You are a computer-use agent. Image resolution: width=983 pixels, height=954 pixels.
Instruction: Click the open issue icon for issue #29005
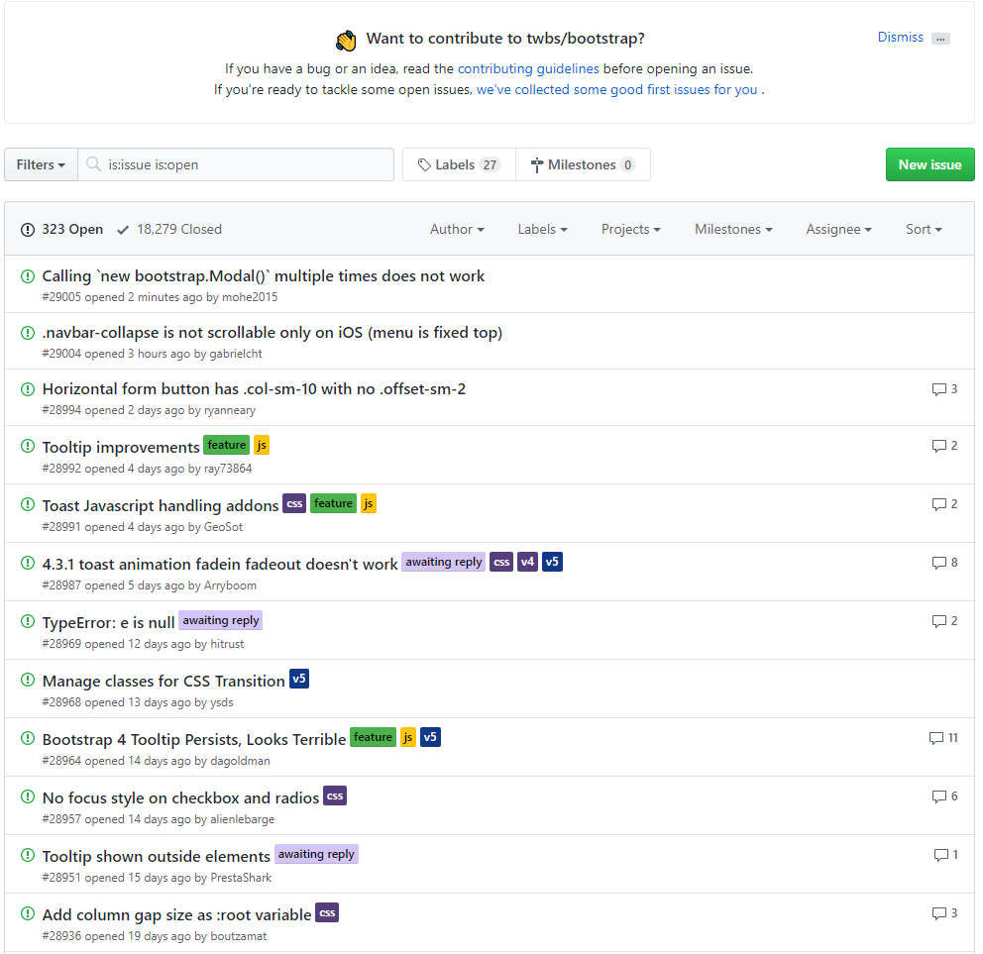(28, 275)
